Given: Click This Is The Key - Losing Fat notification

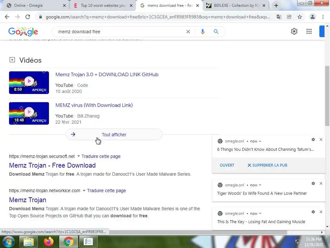Looking at the screenshot, I should tap(261, 222).
